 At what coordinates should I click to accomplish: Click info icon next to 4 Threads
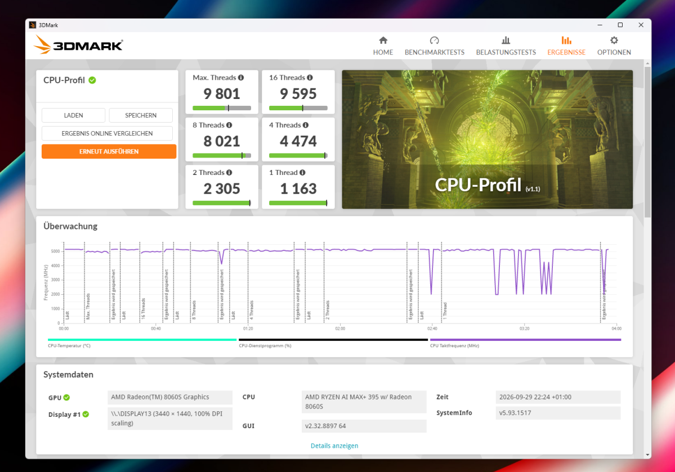pyautogui.click(x=306, y=125)
